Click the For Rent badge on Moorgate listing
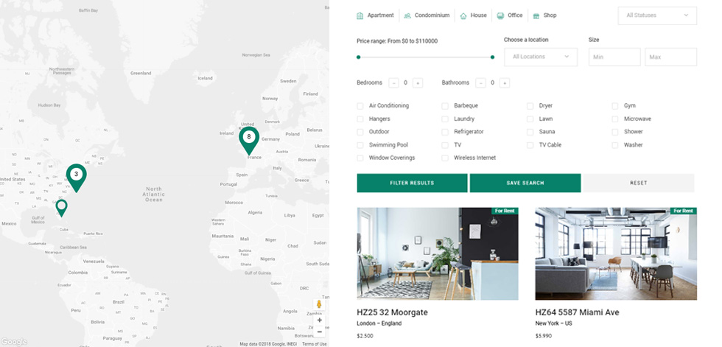Viewport: 722px width, 347px height. click(505, 211)
